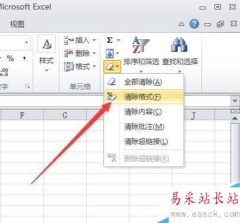Expand the 删除 dropdown arrow

[x=94, y=53]
